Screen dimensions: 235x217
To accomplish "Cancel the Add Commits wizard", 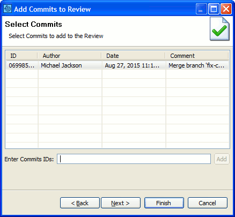I will tap(208, 203).
